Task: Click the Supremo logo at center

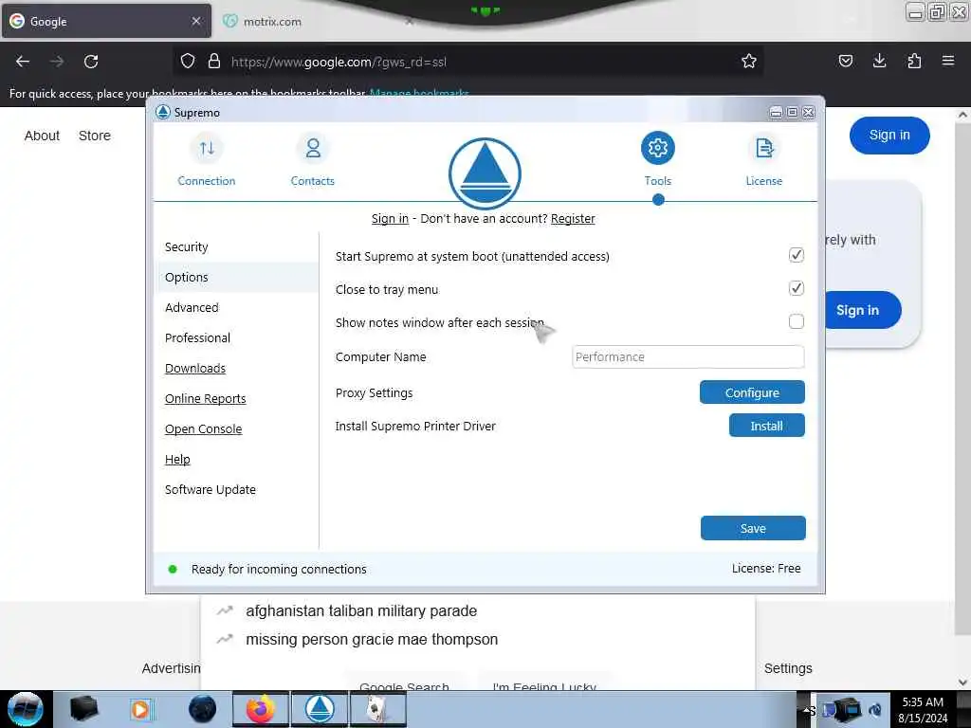Action: 485,174
